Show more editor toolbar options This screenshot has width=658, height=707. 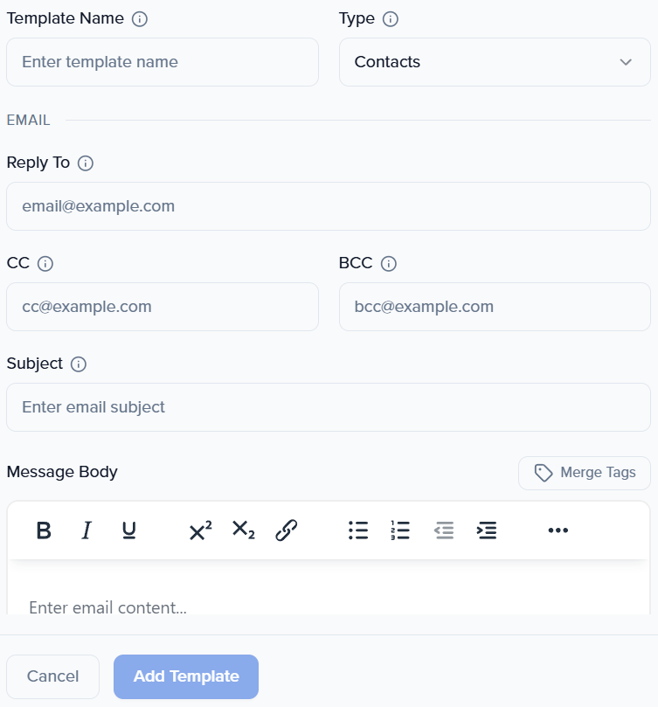(558, 530)
